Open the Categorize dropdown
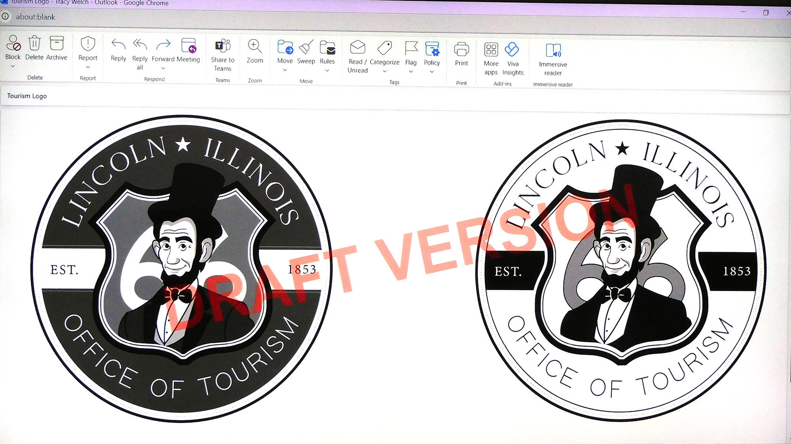791x444 pixels. pos(384,71)
